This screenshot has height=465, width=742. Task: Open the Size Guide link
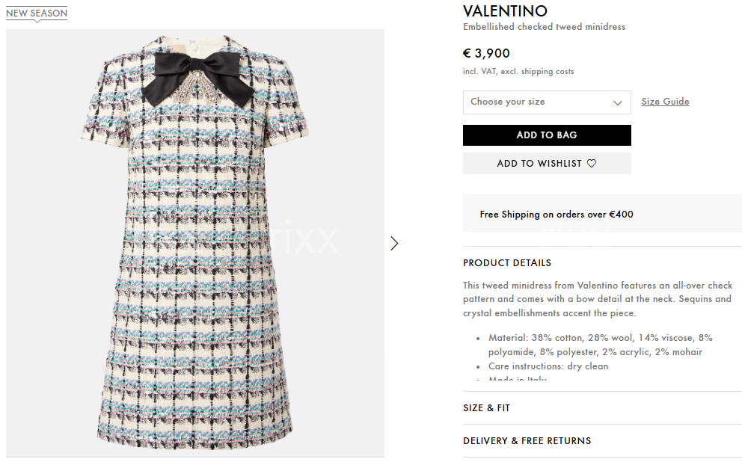tap(665, 101)
